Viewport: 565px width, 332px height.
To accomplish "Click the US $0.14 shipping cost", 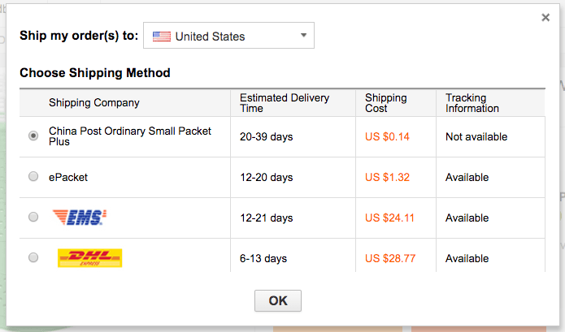I will tap(388, 136).
